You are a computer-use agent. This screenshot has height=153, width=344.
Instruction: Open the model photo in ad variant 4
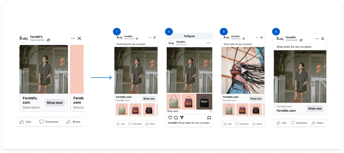(x=300, y=76)
